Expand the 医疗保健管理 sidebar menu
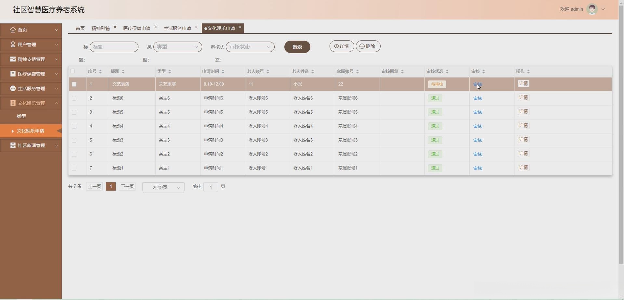The image size is (624, 300). (57, 74)
